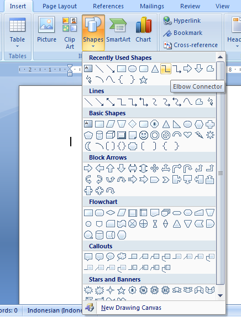
Task: Insert a Chart from the ribbon
Action: 143,30
